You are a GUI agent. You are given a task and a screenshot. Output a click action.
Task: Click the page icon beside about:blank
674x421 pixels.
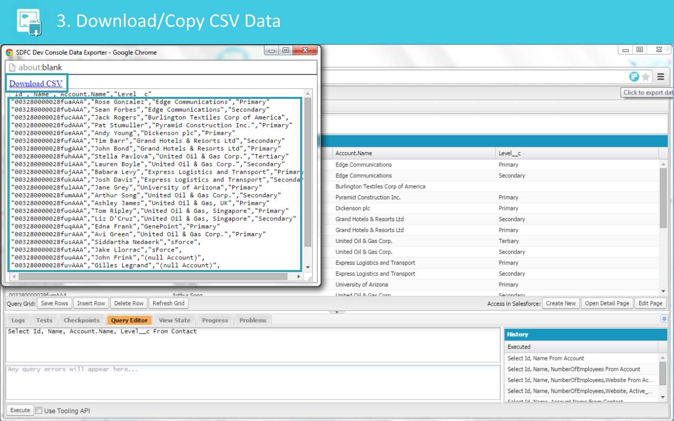click(x=12, y=67)
